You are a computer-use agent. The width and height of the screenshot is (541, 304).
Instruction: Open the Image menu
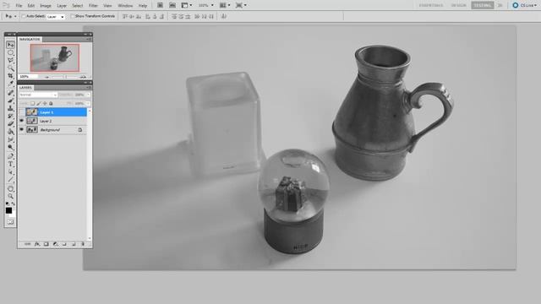coord(46,6)
